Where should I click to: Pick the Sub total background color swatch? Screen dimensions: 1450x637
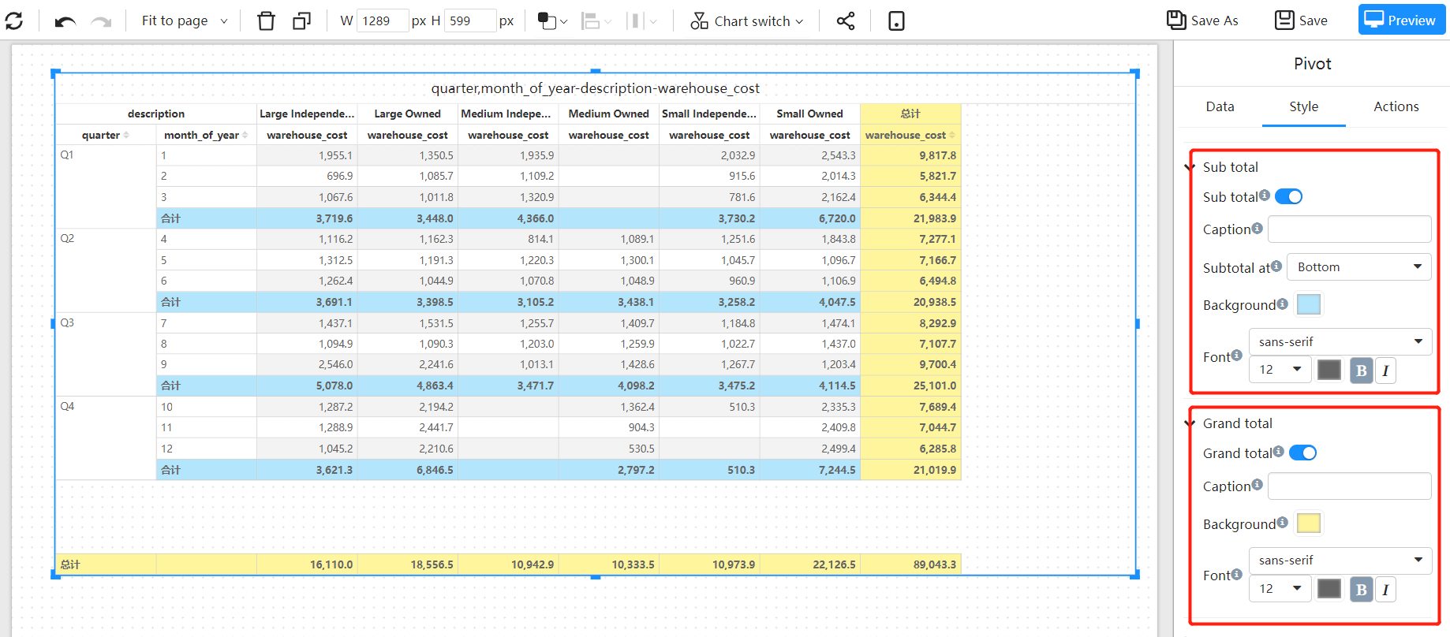[x=1309, y=304]
